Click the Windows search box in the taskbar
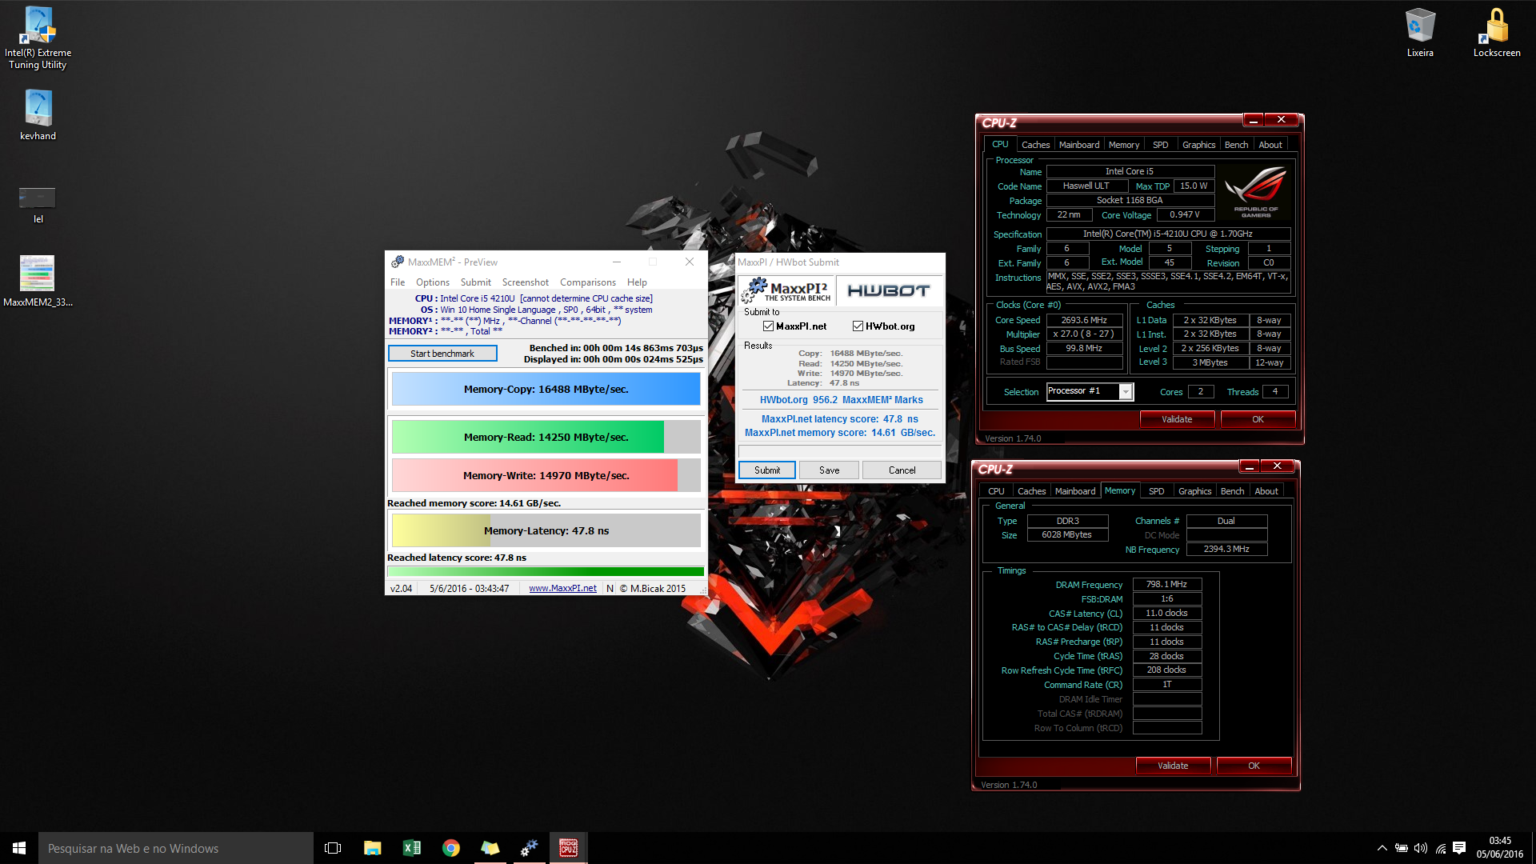This screenshot has width=1536, height=864. (176, 848)
